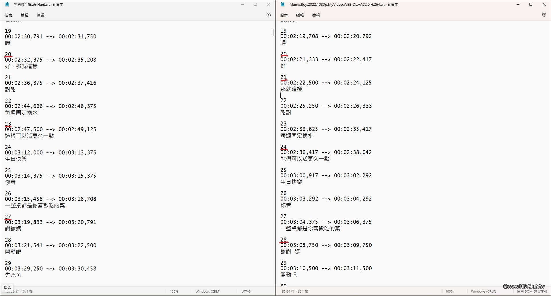This screenshot has width=551, height=296.
Task: Click 每週固定換水 in the right window
Action: (x=297, y=136)
